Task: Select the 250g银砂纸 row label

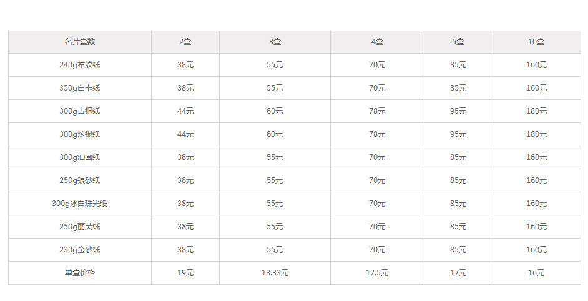Action: tap(80, 180)
